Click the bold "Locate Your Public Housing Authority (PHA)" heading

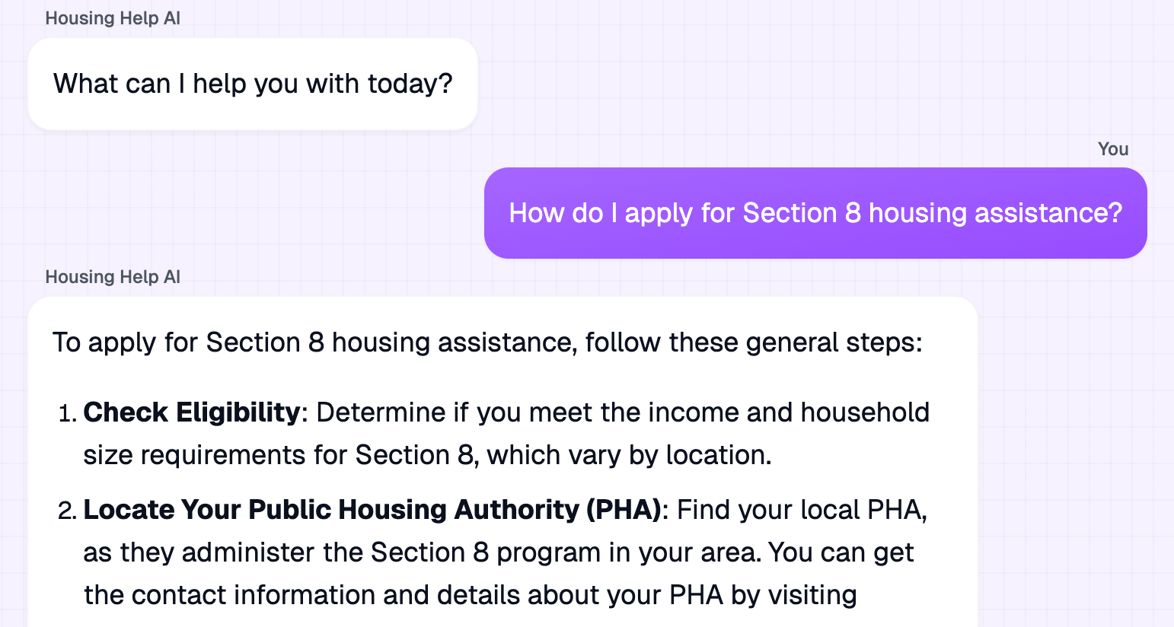[x=372, y=510]
